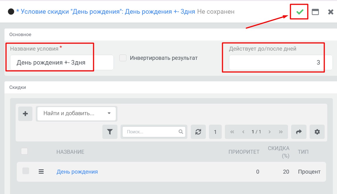Grab the row handle of День рождения
337x194 pixels.
click(41, 172)
